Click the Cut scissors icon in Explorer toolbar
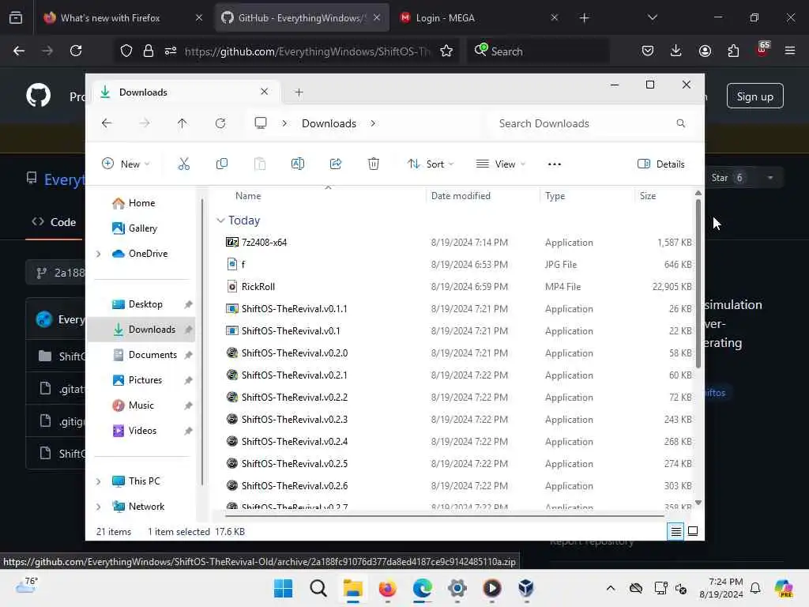 tap(183, 164)
